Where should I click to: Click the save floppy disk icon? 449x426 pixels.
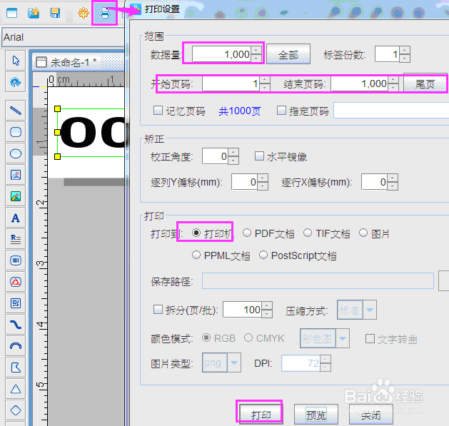point(55,13)
